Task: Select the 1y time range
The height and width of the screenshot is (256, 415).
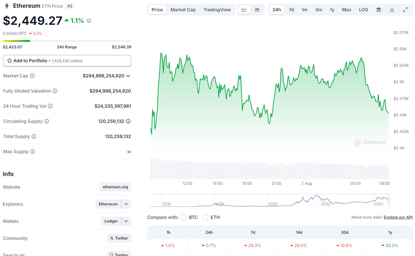Action: tap(332, 10)
